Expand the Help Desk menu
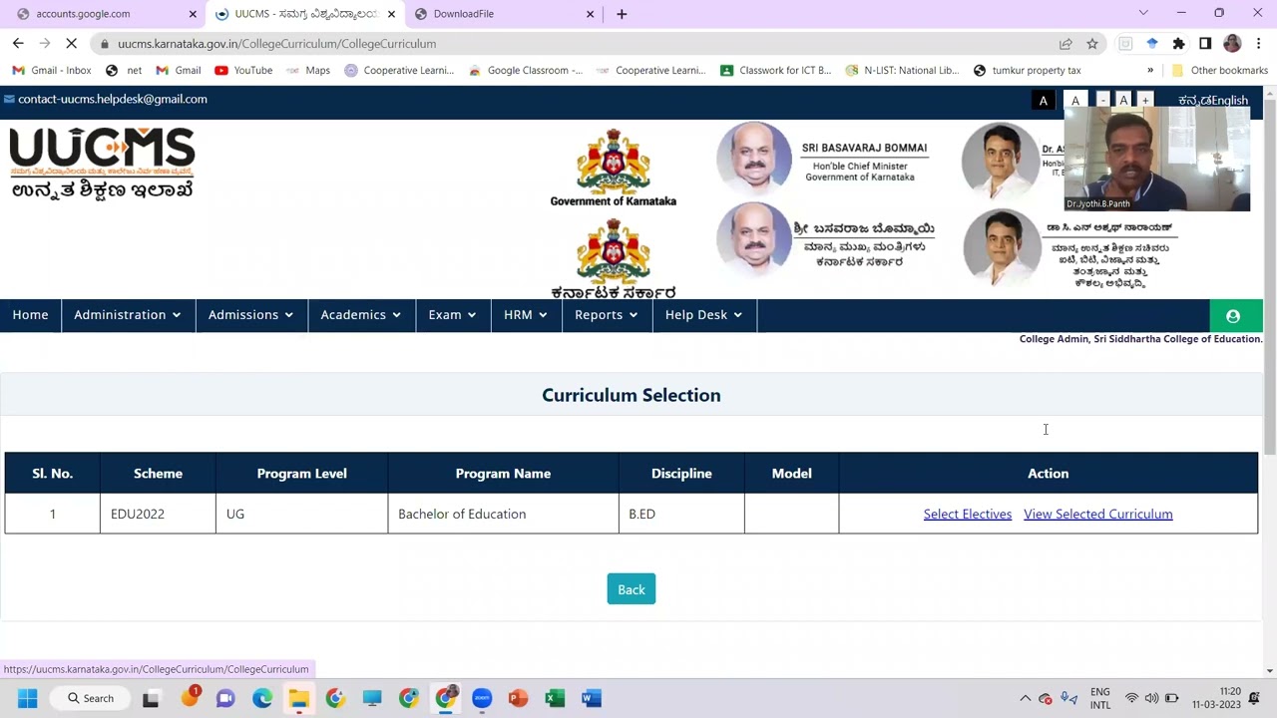Viewport: 1277px width, 718px height. coord(704,315)
